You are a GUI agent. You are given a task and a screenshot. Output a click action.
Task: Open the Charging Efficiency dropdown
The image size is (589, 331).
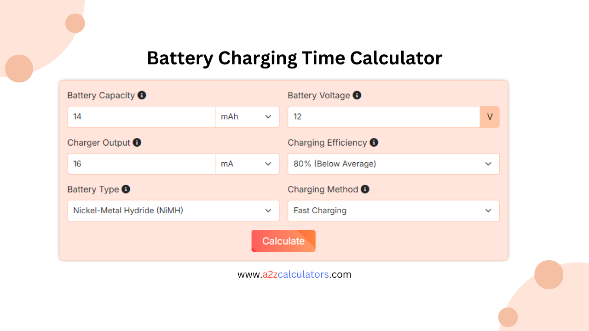(393, 164)
